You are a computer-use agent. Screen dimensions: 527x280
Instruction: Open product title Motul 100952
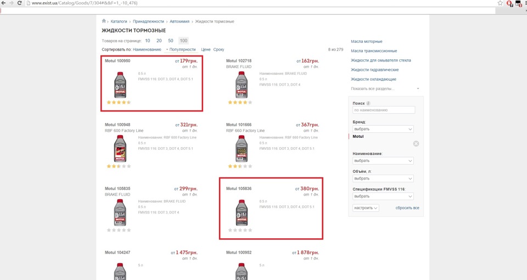coord(239,253)
